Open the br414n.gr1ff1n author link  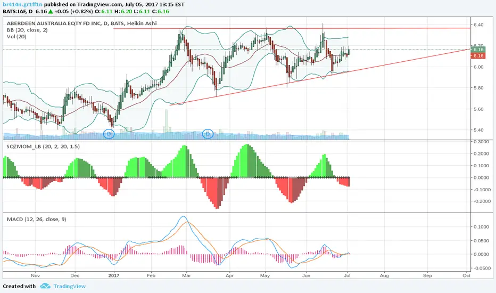pyautogui.click(x=22, y=4)
